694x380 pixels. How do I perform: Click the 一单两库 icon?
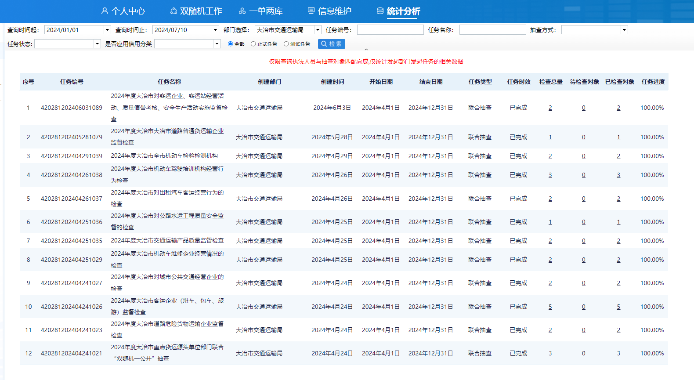242,11
